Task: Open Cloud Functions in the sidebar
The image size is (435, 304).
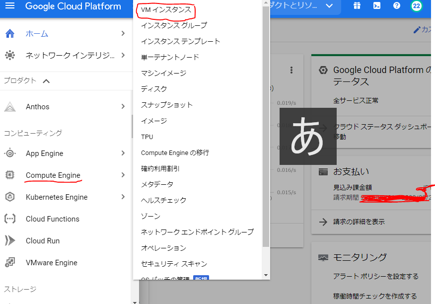Action: click(x=53, y=219)
